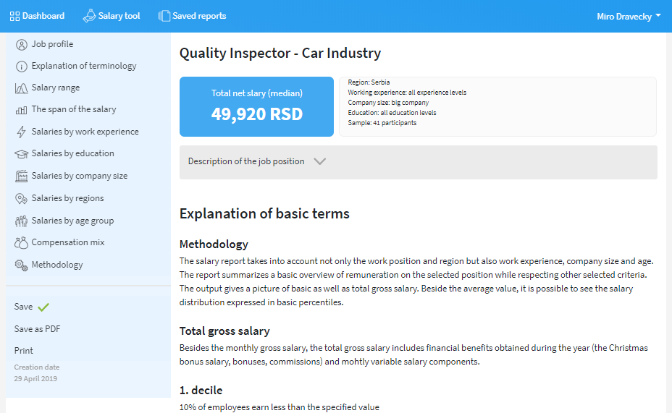Click Print in the sidebar
The height and width of the screenshot is (413, 672).
point(24,351)
